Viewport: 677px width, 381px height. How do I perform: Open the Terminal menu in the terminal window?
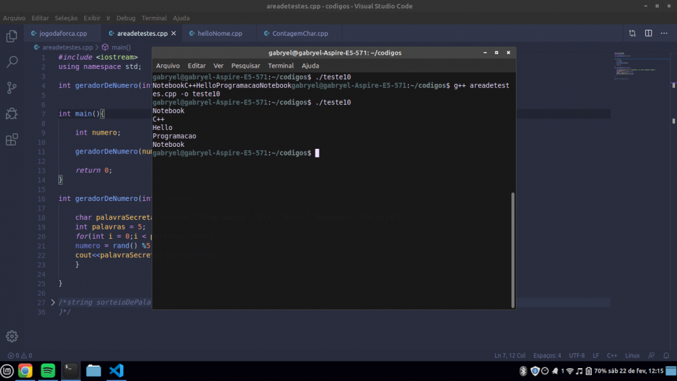[x=281, y=66]
